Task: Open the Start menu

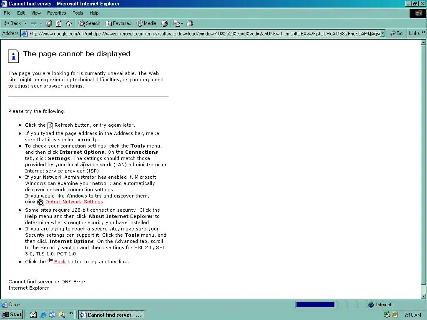Action: 12,315
